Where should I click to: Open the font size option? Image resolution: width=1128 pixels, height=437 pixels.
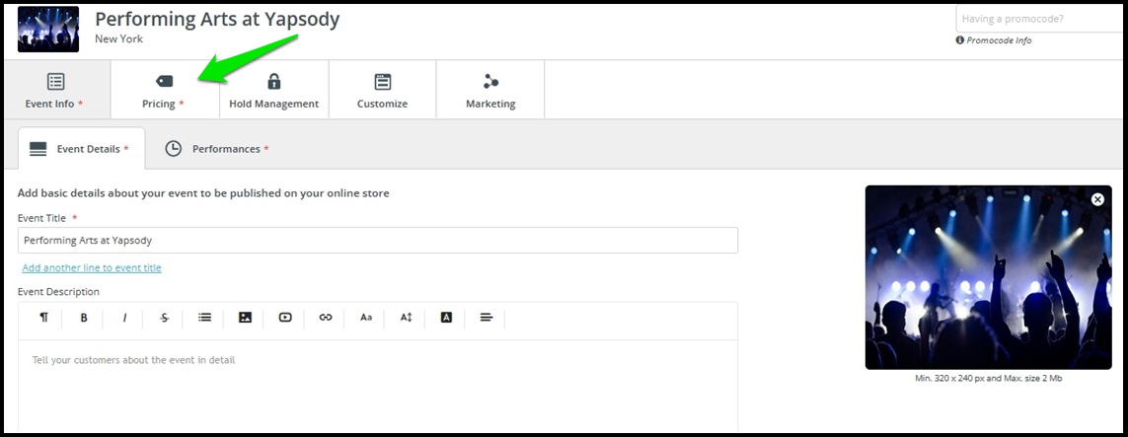pyautogui.click(x=407, y=317)
